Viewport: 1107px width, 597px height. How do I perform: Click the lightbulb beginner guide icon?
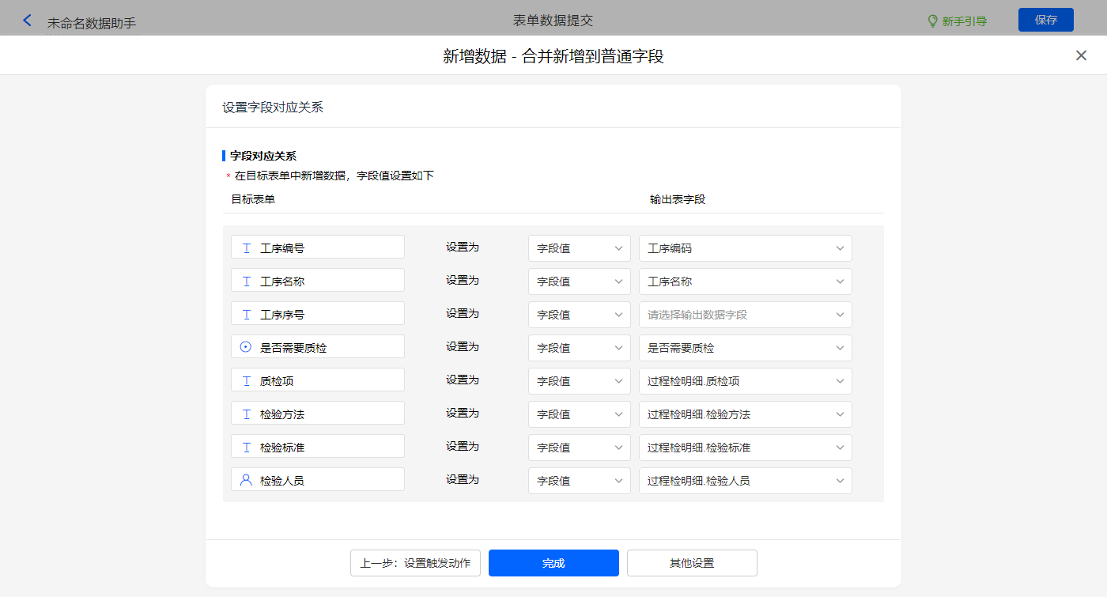932,21
